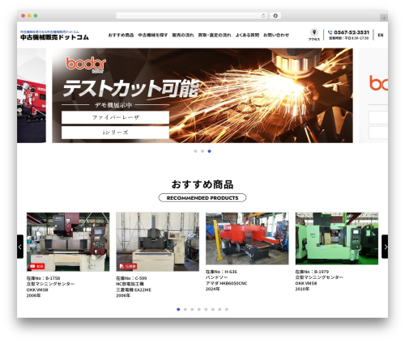The width and height of the screenshot is (405, 342).
Task: Open the お問い合わせ menu item
Action: click(276, 35)
